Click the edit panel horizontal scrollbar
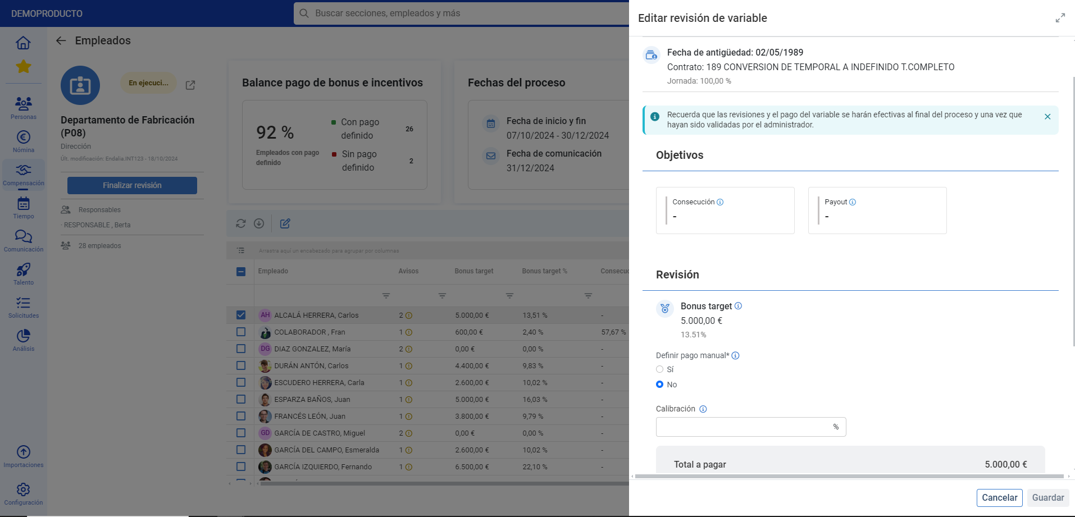 tap(849, 476)
